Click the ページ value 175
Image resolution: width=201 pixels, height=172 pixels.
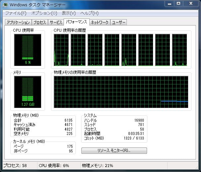click(x=70, y=147)
